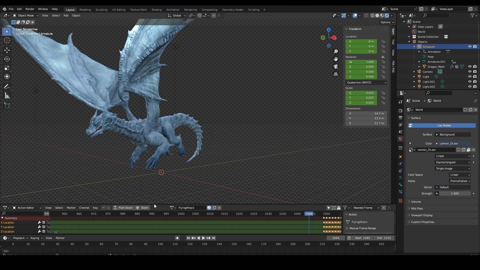Unlink the FlyingAttack action with X

(219, 208)
